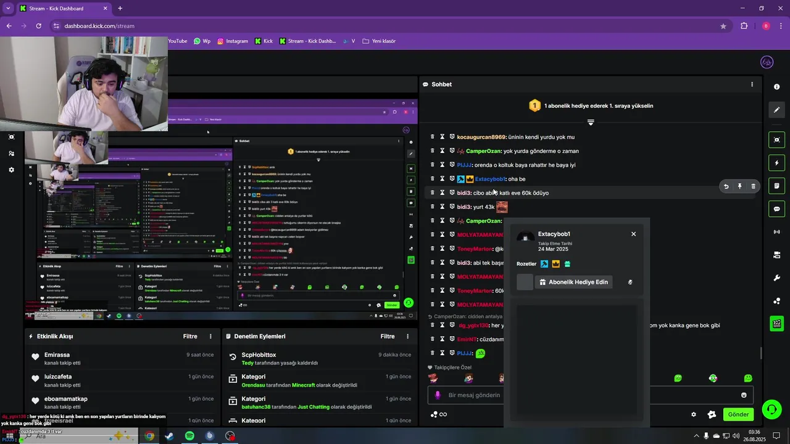Open the Instagram bookmark

tap(232, 41)
